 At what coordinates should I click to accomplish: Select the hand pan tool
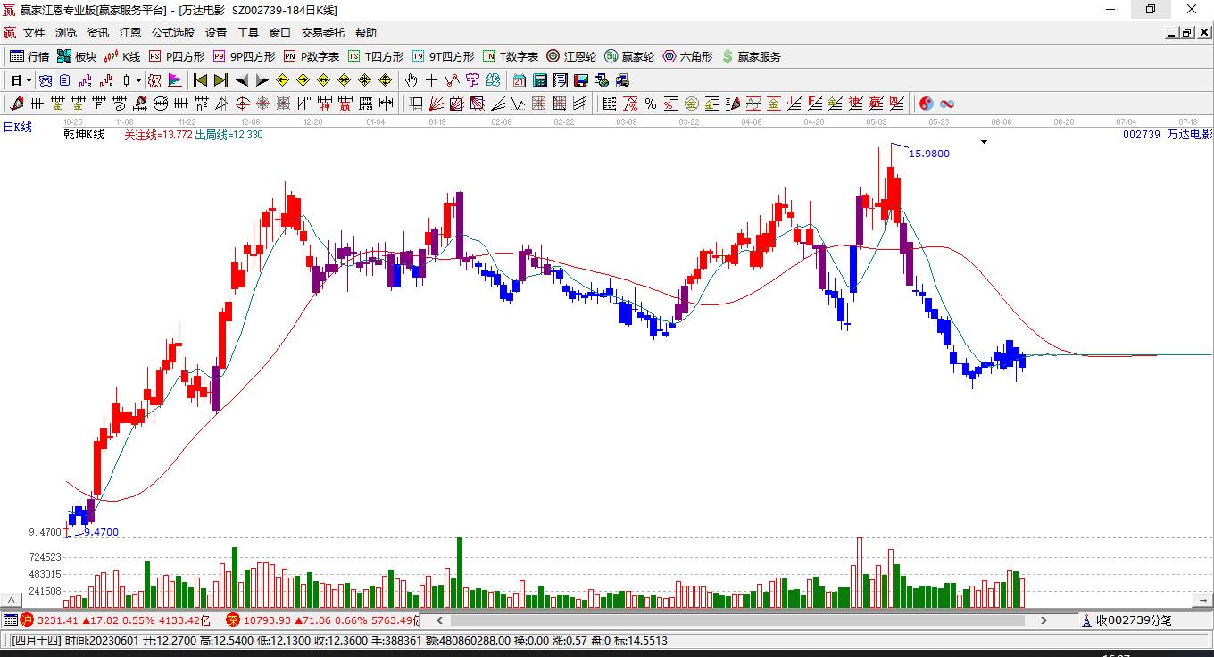[412, 80]
